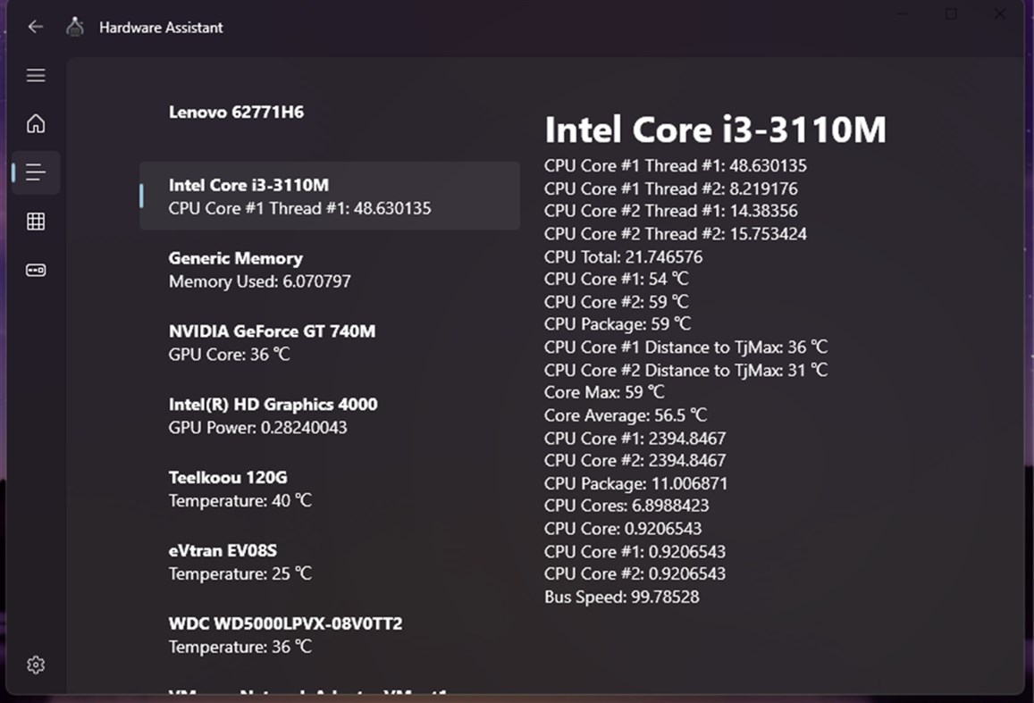Select the list view sidebar icon
The width and height of the screenshot is (1034, 703).
click(36, 172)
